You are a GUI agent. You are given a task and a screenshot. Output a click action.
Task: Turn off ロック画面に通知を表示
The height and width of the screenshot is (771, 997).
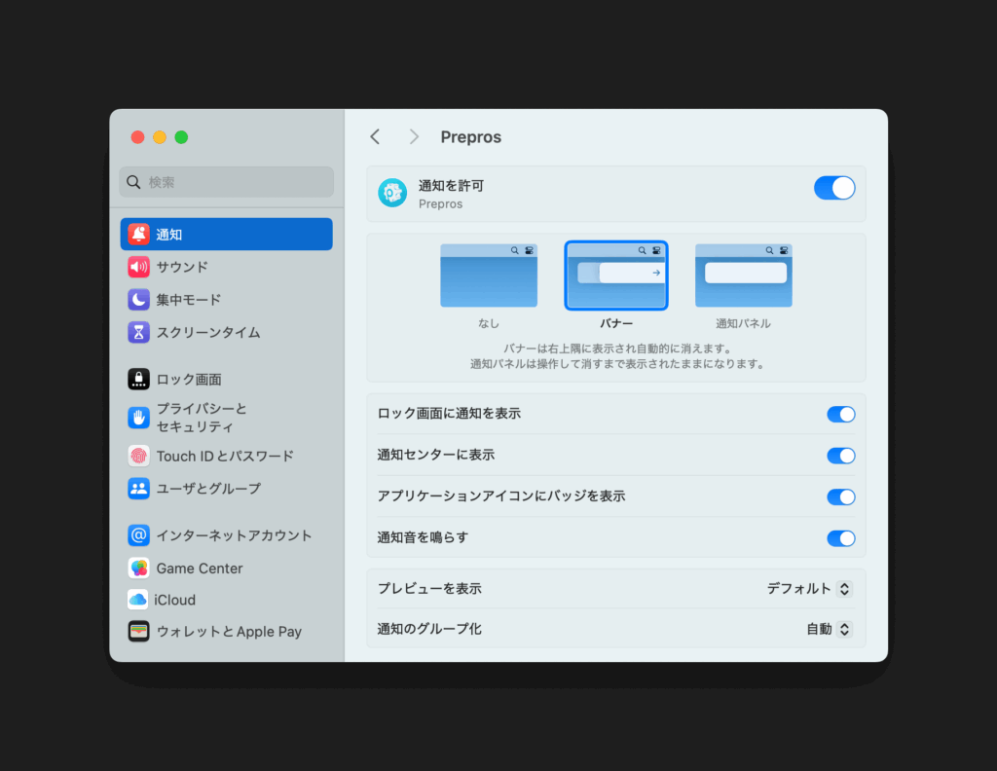click(x=840, y=414)
